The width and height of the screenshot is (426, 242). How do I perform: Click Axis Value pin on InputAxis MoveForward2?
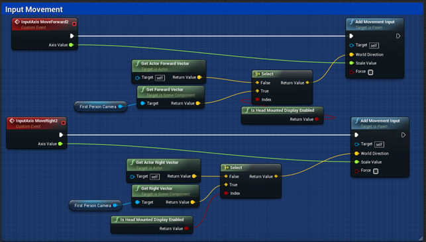(71, 45)
